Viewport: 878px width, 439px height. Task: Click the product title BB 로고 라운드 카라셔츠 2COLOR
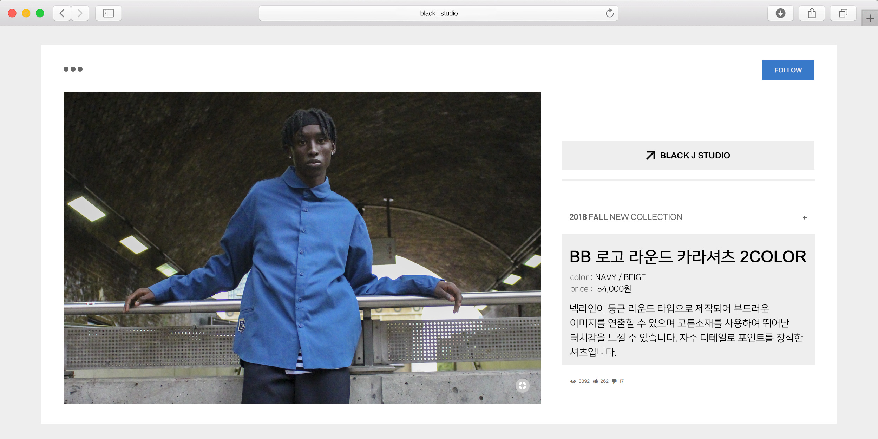tap(688, 257)
